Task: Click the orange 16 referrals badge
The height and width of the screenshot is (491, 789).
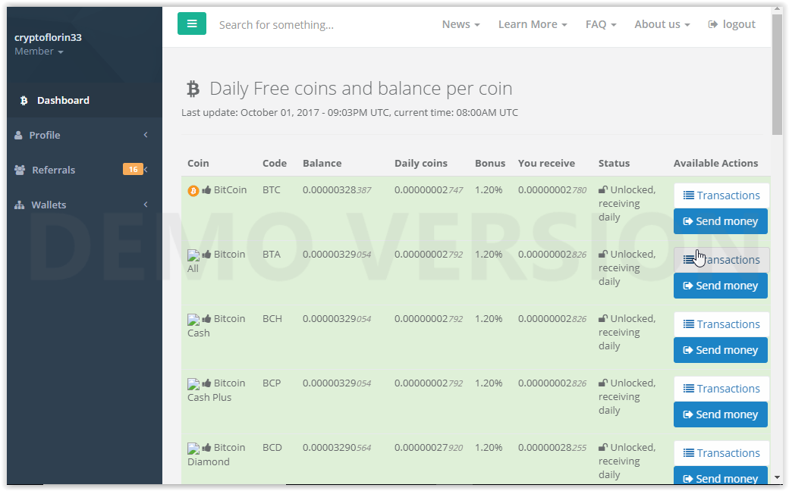Action: click(x=133, y=170)
